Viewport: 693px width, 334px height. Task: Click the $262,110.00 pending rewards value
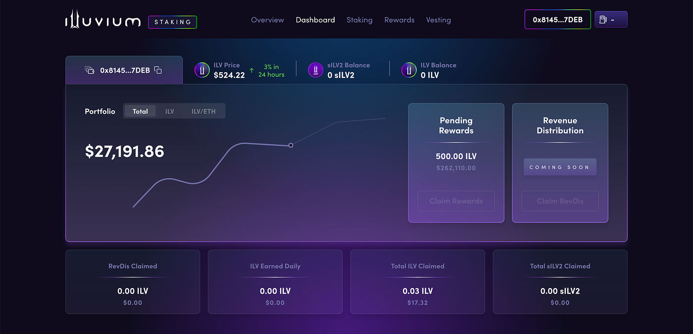point(456,168)
